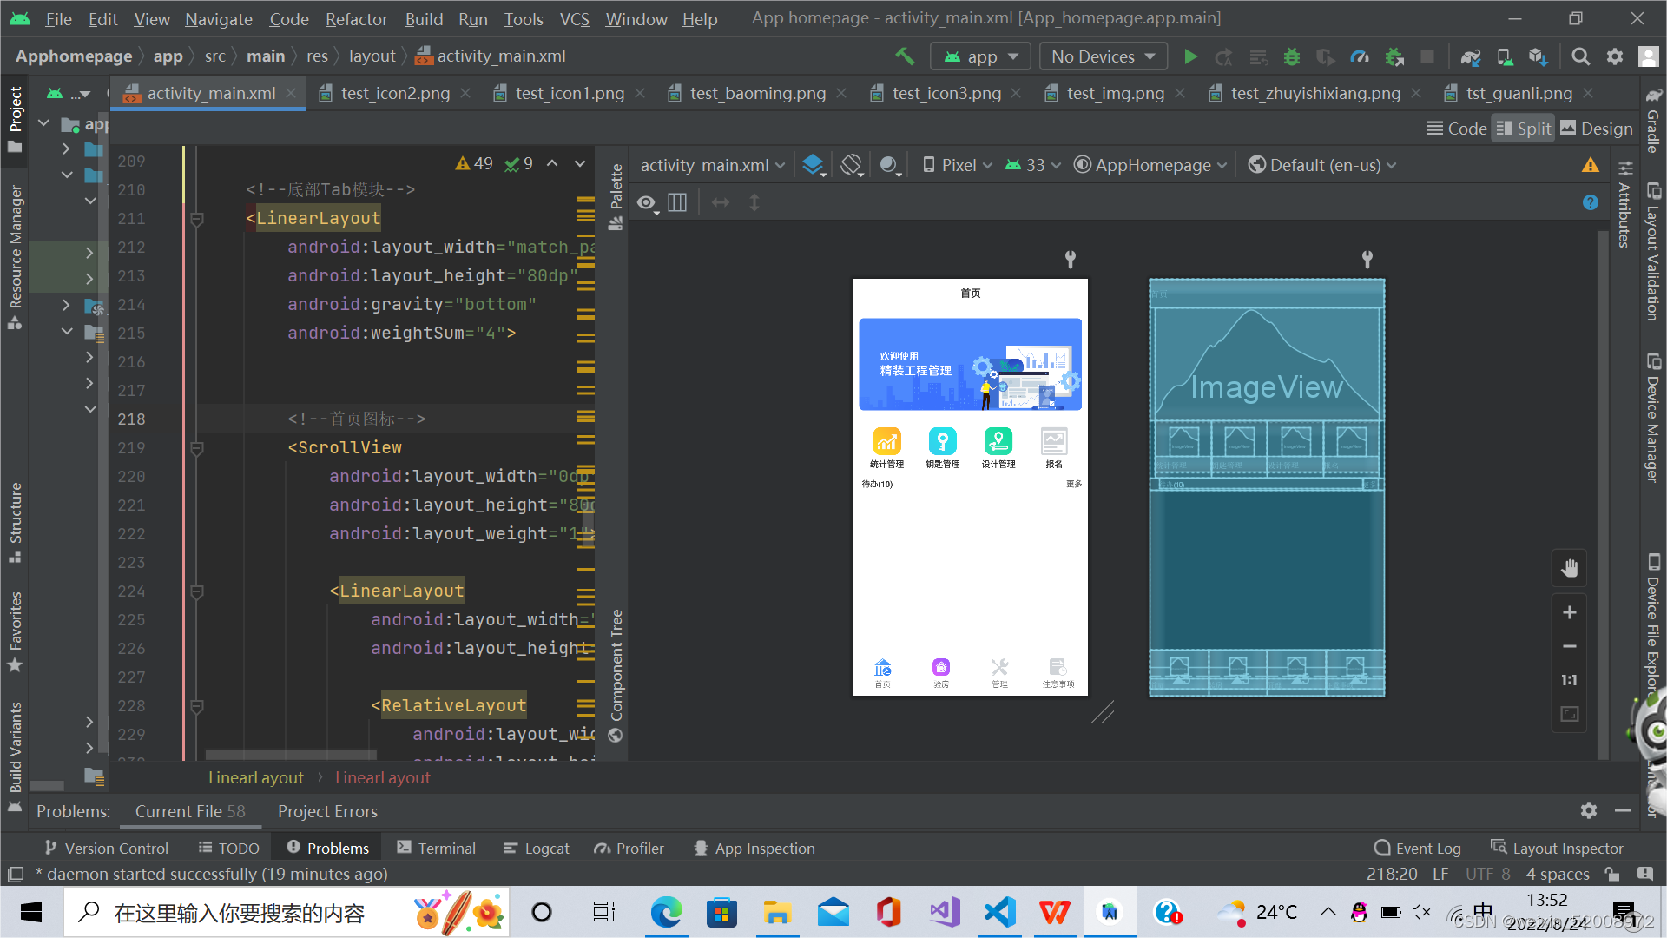Image resolution: width=1667 pixels, height=938 pixels.
Task: Hide the Problems panel with the minus icon
Action: coord(1622,810)
